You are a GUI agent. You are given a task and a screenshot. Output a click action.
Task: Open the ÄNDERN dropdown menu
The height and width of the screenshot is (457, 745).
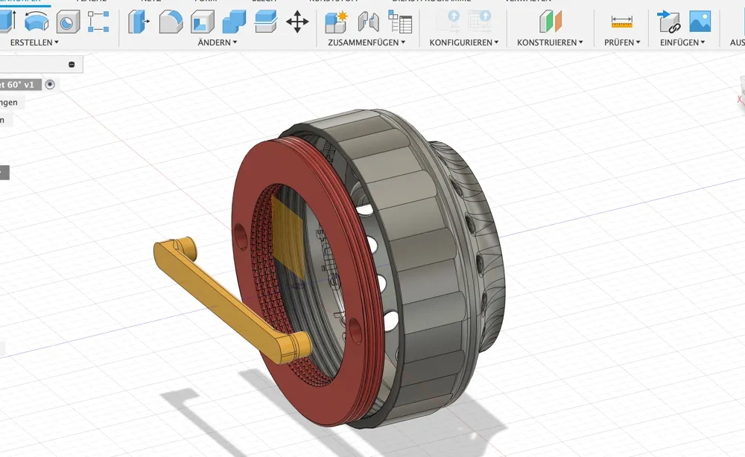tap(217, 42)
